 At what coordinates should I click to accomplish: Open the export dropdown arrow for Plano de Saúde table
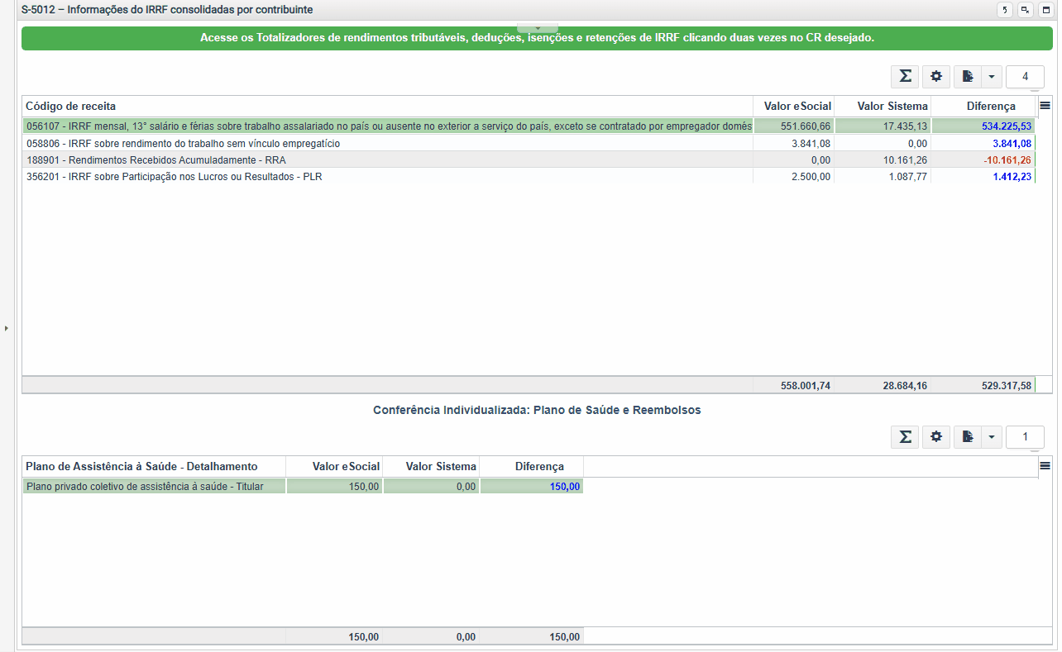tap(991, 436)
